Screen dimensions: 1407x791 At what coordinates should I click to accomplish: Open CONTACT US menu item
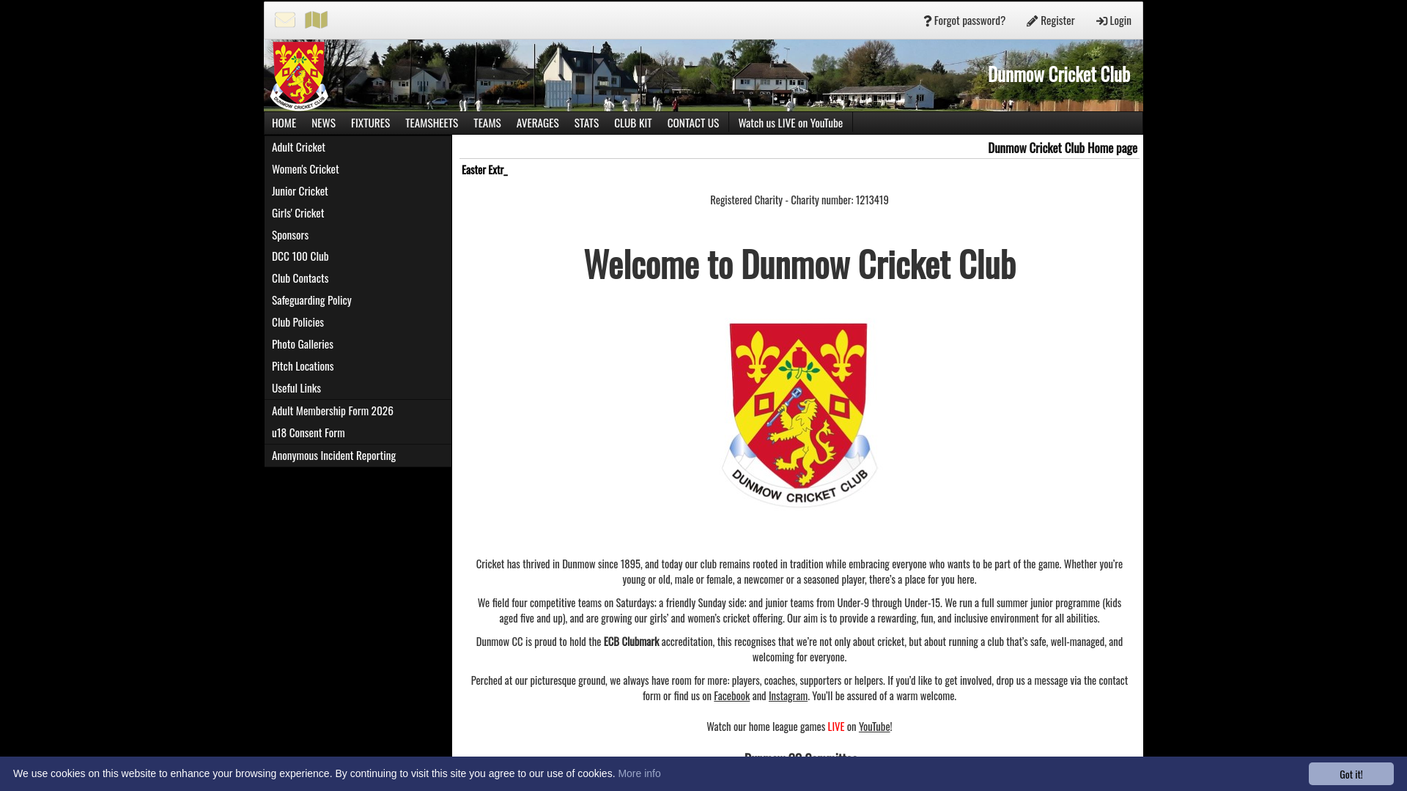(x=693, y=123)
